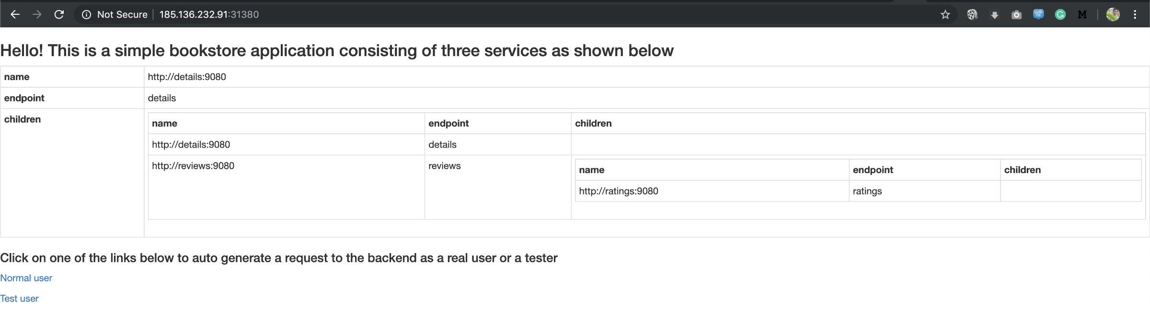Image resolution: width=1150 pixels, height=314 pixels.
Task: Open the film reel extension
Action: point(972,14)
